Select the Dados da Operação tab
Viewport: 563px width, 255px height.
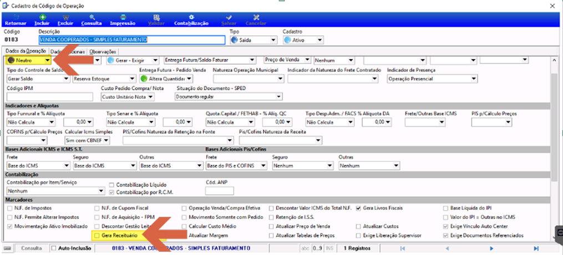(26, 51)
